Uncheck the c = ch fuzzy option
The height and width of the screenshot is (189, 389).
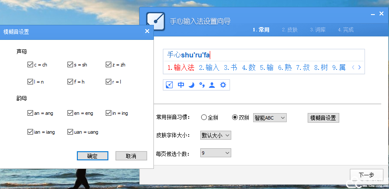coord(37,65)
